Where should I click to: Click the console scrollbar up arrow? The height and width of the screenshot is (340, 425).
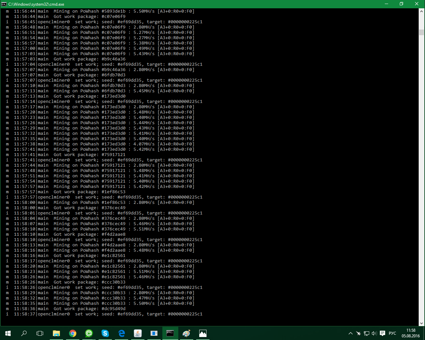pyautogui.click(x=422, y=11)
